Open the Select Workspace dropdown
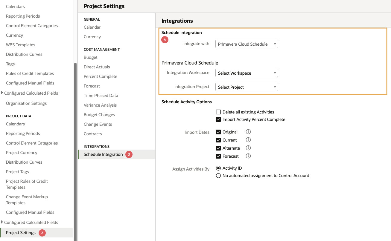 click(247, 73)
